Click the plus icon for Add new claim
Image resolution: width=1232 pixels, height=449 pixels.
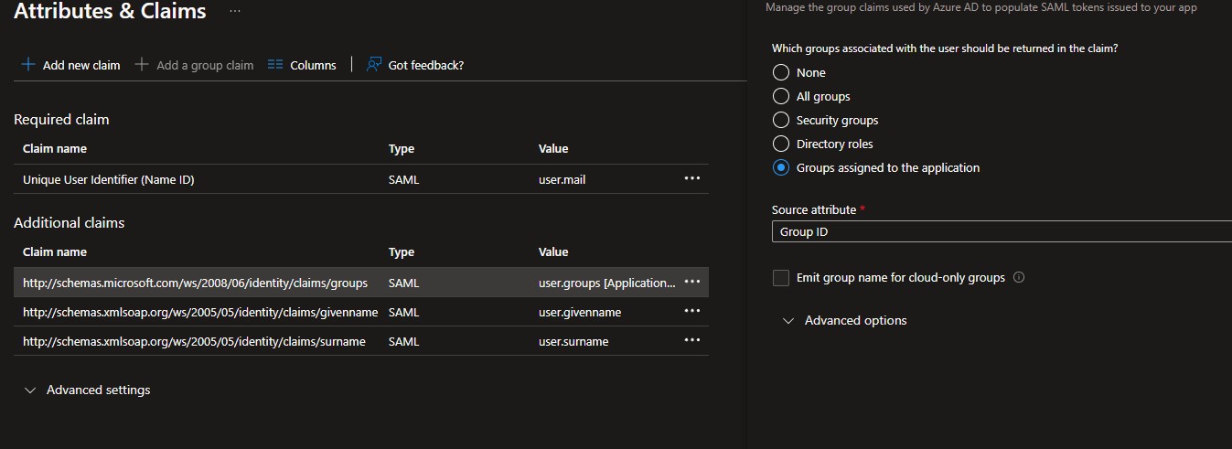click(28, 65)
